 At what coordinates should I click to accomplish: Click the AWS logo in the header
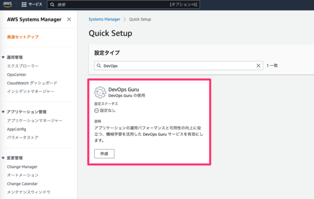point(7,4)
